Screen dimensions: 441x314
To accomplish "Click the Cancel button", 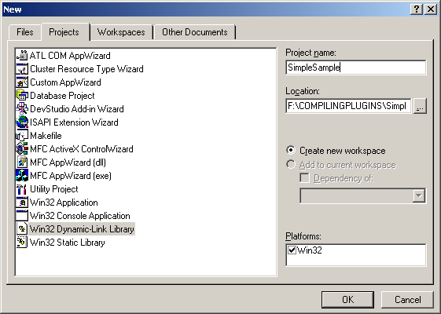I will point(407,300).
